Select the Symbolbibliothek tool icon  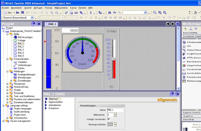click(184, 73)
